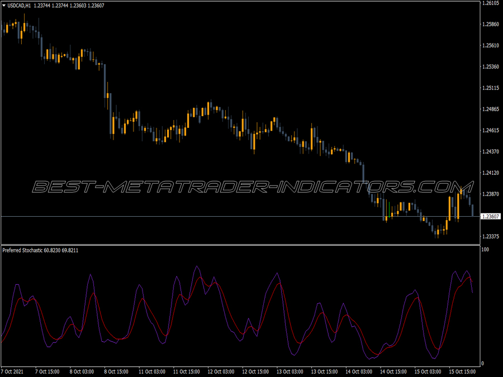Image resolution: width=503 pixels, height=377 pixels.
Task: Click the 14 Oct 15:00 time label
Action: point(393,371)
